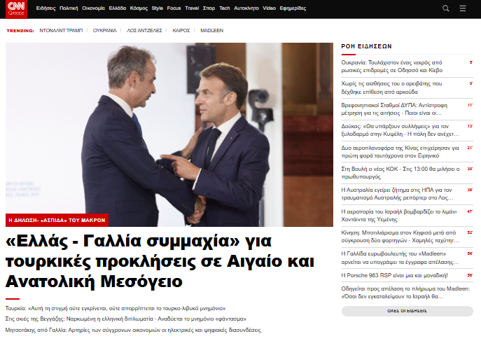481x341 pixels.
Task: Open headline «Ελλάς - Γαλλία συμμαχία»
Action: pyautogui.click(x=160, y=261)
